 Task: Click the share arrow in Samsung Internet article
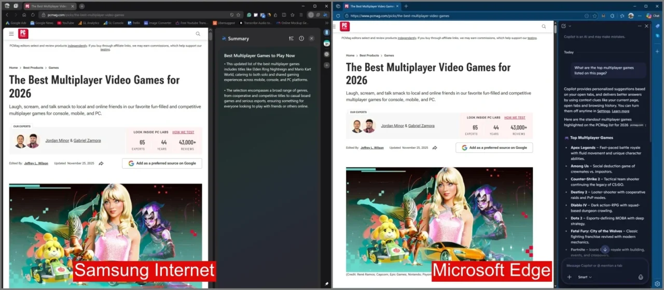point(101,163)
